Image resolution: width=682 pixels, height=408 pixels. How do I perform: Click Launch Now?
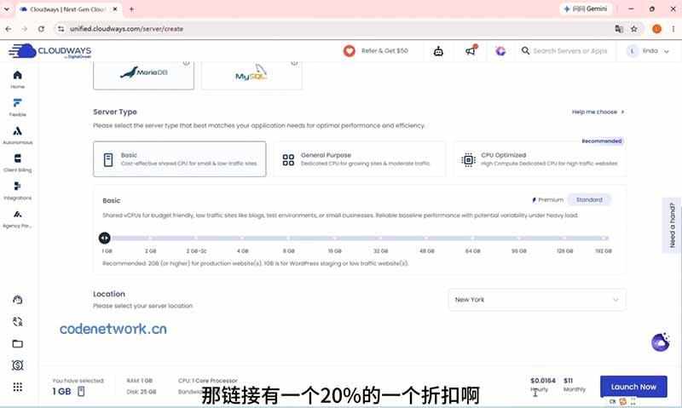click(x=633, y=387)
